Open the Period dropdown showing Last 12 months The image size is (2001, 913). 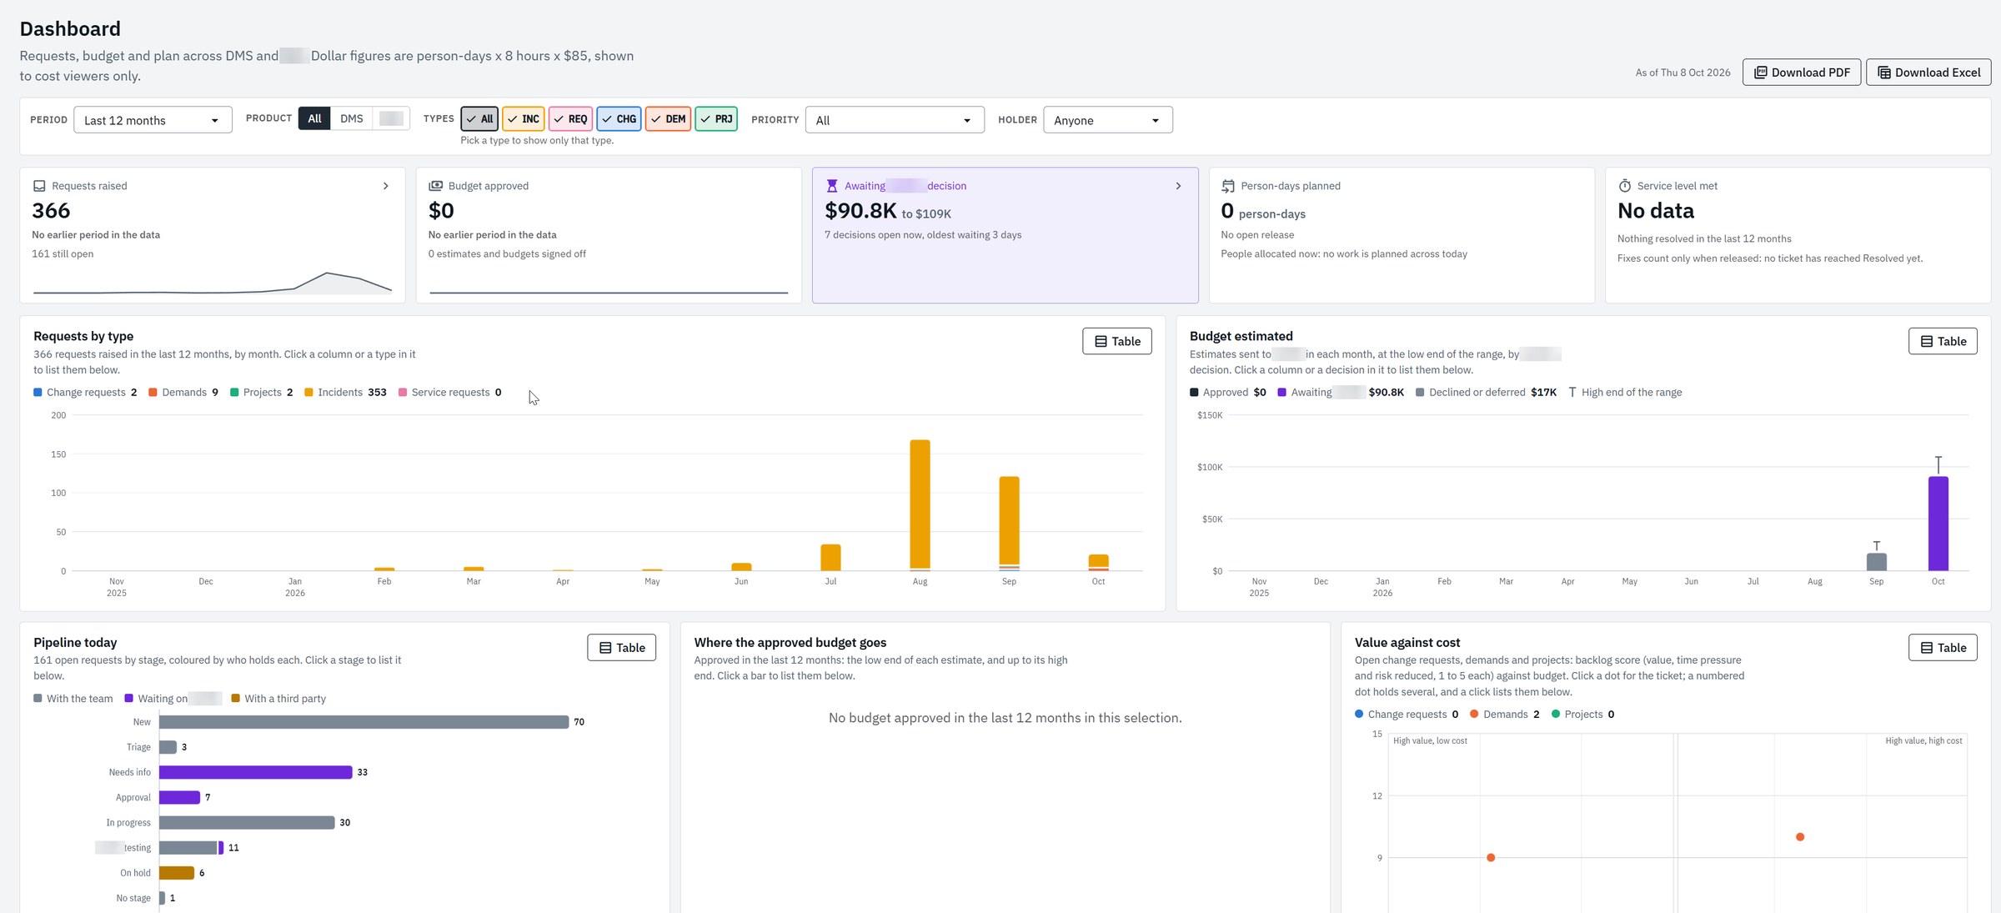tap(153, 120)
